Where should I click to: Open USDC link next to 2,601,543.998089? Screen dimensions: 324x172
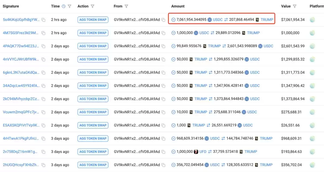click(x=268, y=46)
